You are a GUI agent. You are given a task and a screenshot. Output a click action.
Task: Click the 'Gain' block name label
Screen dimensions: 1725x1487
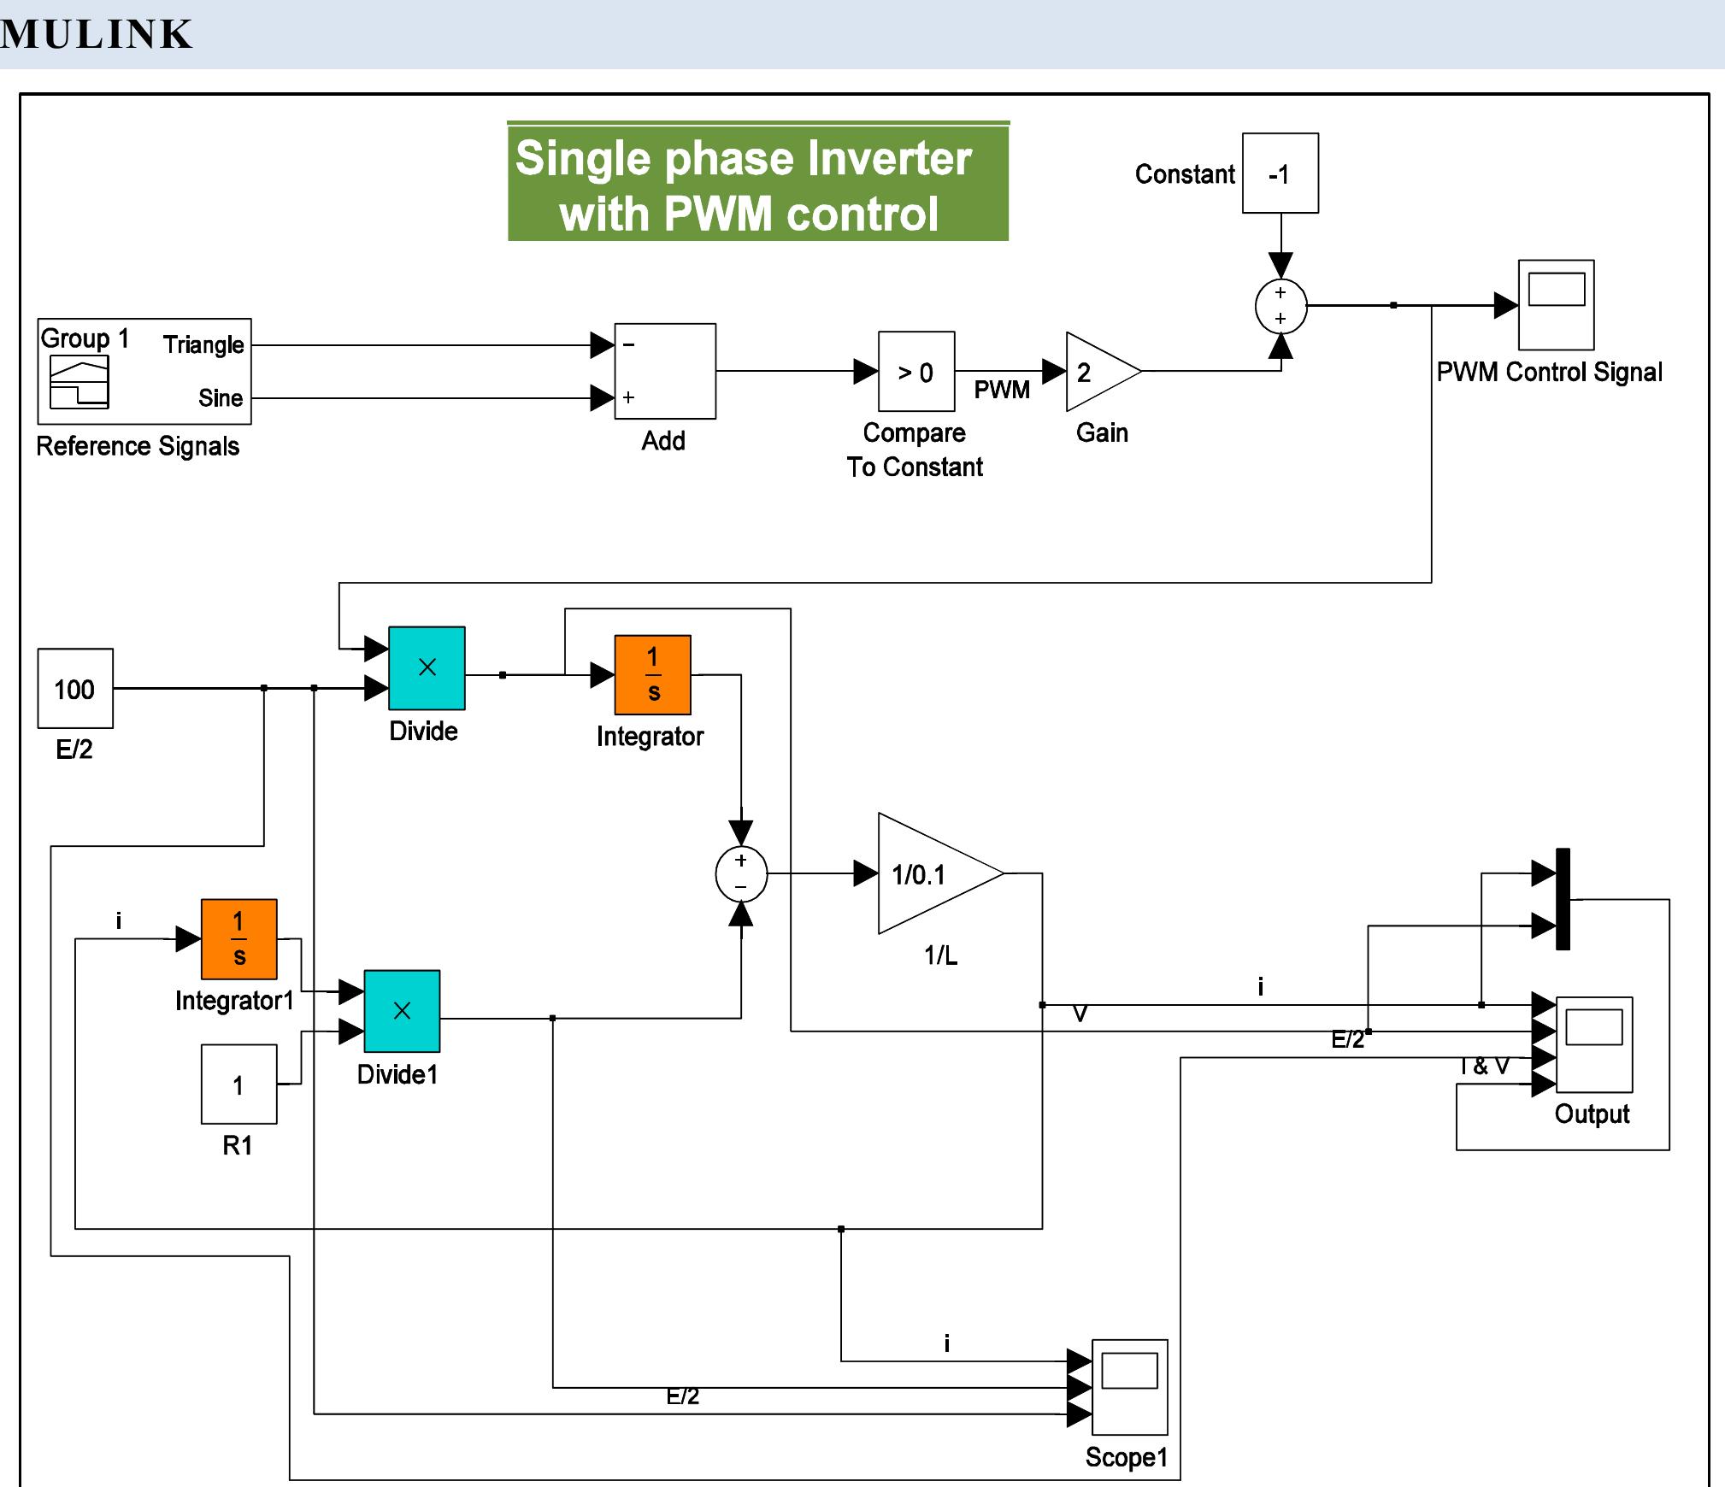point(1102,433)
